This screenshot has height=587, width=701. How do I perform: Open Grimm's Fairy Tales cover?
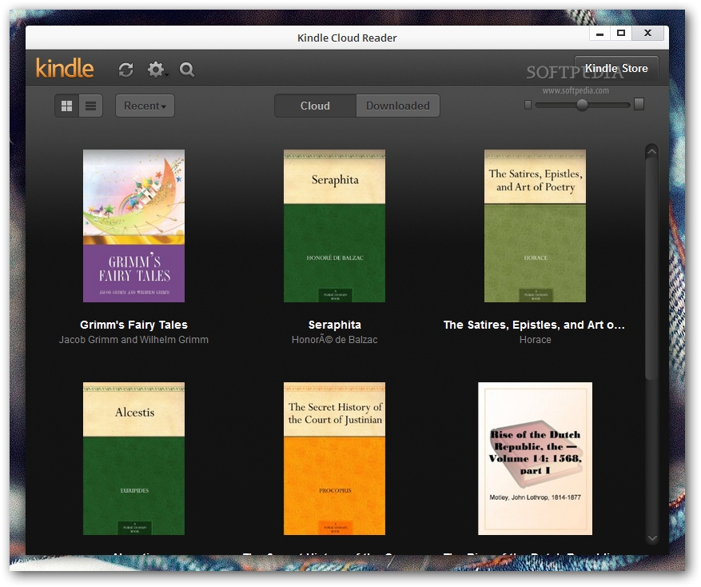tap(133, 226)
